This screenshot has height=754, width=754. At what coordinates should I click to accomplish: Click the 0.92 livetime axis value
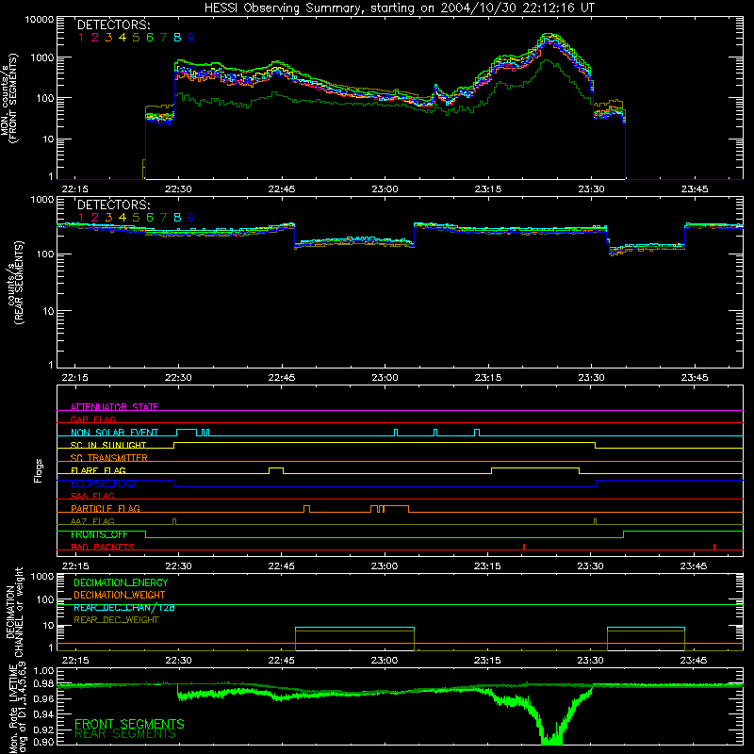43,728
